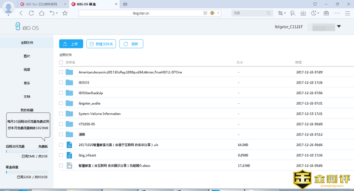Open the iBIGOS folder icon
This screenshot has height=191, width=354.
[x=69, y=83]
